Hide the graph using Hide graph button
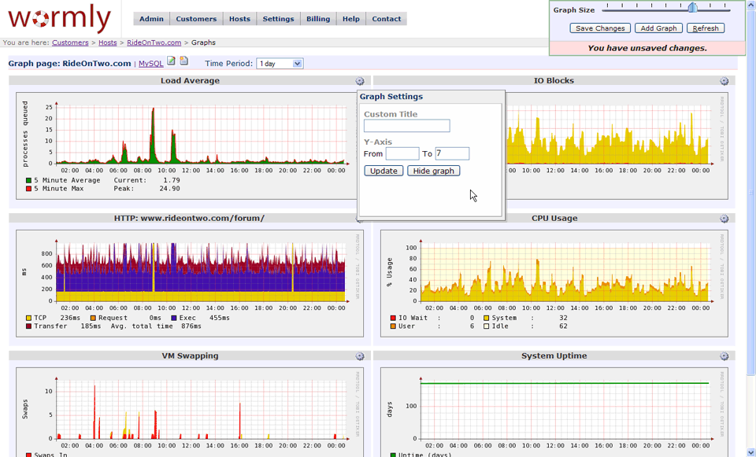Image resolution: width=756 pixels, height=457 pixels. 433,170
